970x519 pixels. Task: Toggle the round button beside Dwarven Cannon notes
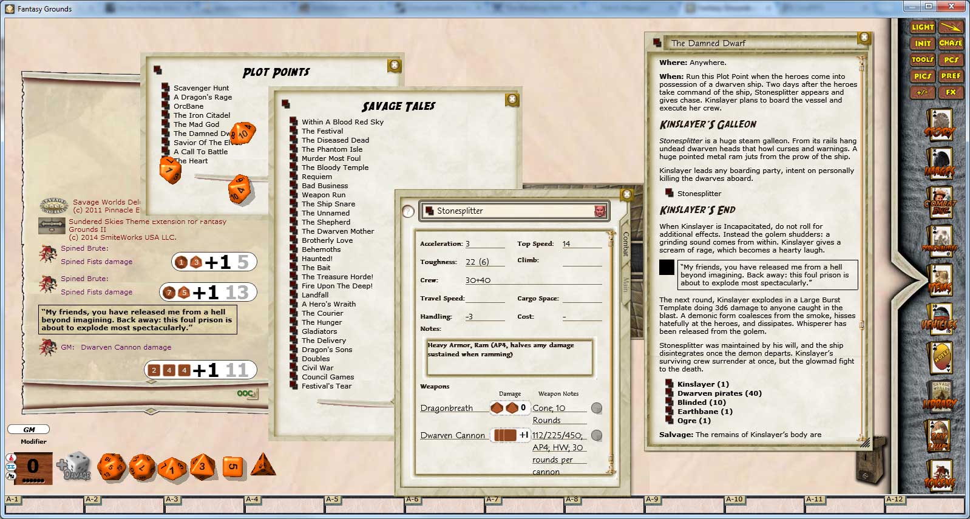[x=597, y=435]
